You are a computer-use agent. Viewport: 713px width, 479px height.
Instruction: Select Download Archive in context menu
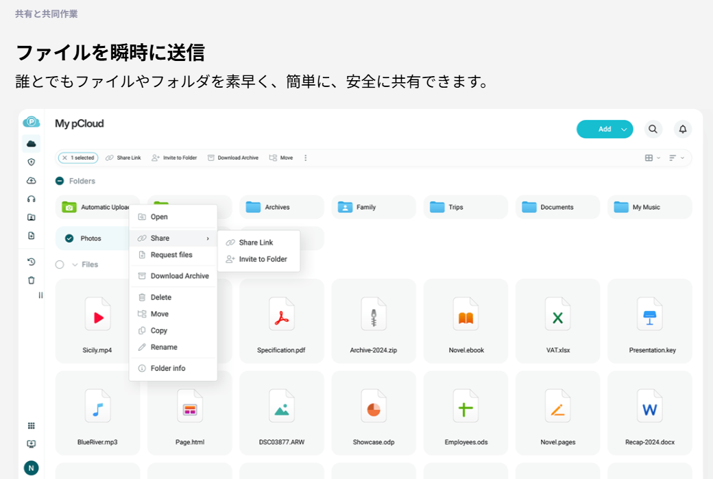coord(179,276)
